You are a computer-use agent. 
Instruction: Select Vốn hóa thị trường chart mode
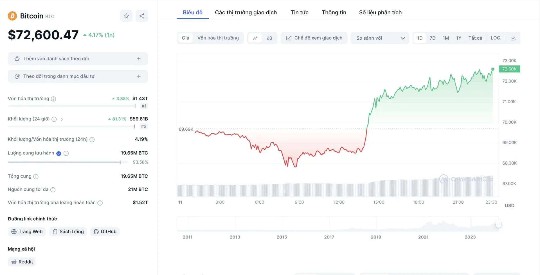click(218, 38)
